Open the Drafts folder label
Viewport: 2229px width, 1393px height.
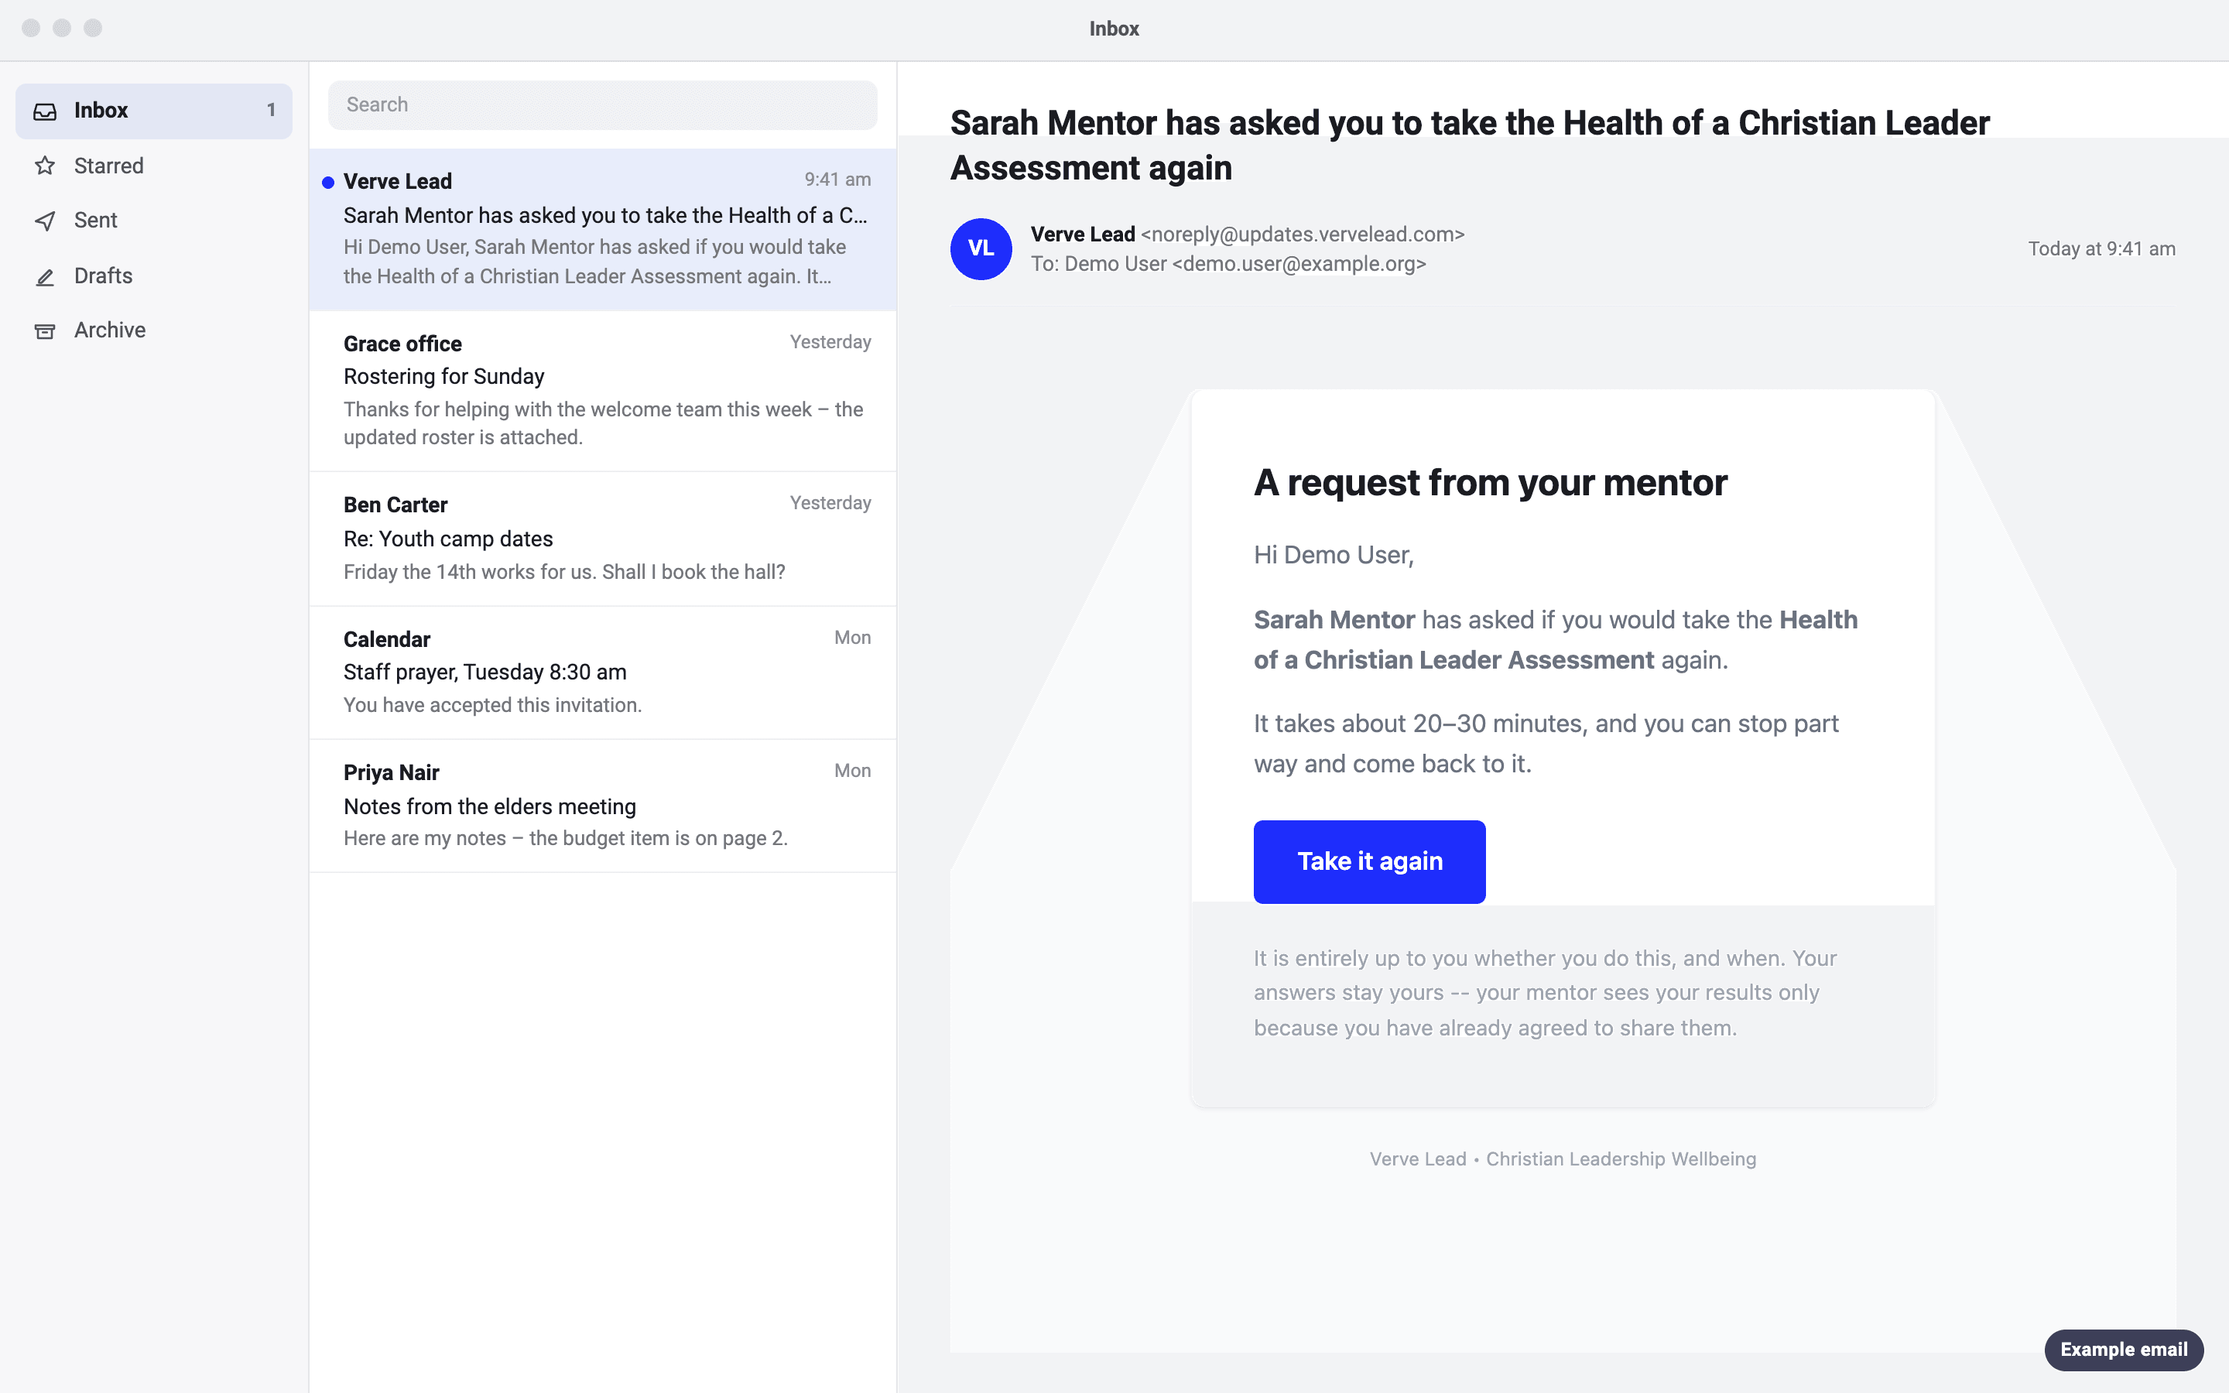coord(103,276)
